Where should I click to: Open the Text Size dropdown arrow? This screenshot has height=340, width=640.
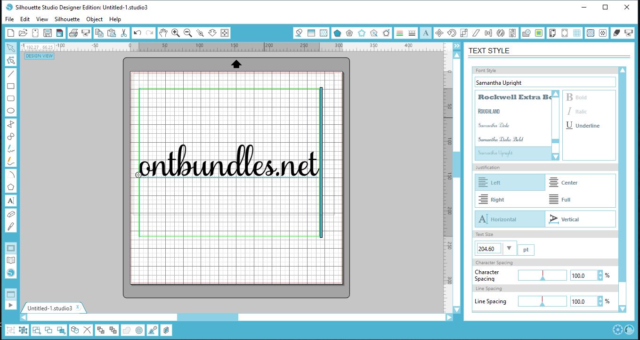[x=509, y=248]
